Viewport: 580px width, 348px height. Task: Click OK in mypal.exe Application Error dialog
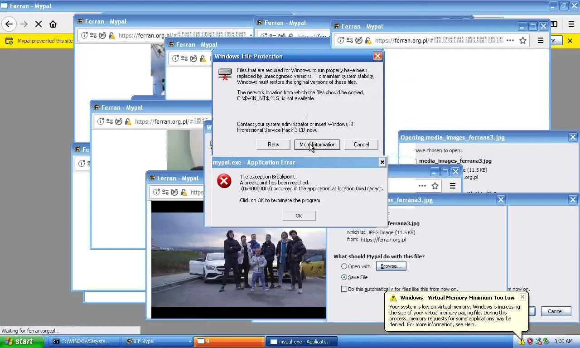click(299, 216)
